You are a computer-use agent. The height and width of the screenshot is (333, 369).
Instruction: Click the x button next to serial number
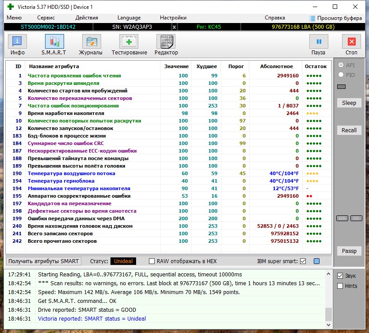[x=174, y=27]
